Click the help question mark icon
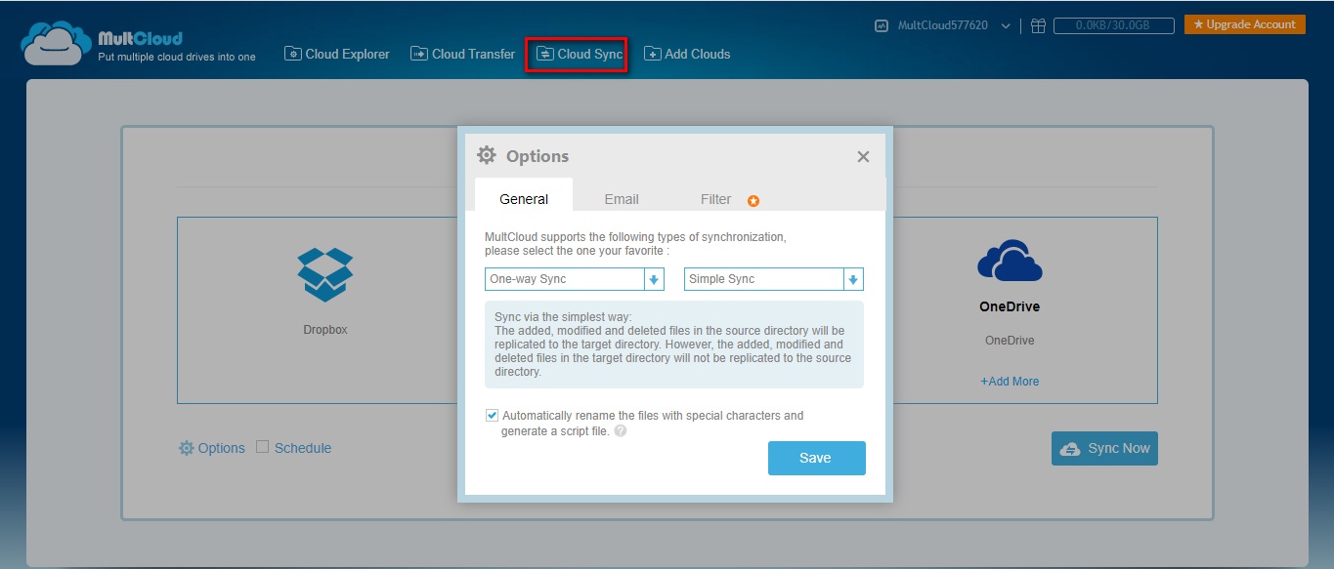Viewport: 1334px width, 569px height. pos(621,431)
